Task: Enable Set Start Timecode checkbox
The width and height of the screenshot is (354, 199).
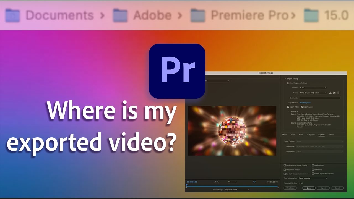Action: pyautogui.click(x=285, y=174)
